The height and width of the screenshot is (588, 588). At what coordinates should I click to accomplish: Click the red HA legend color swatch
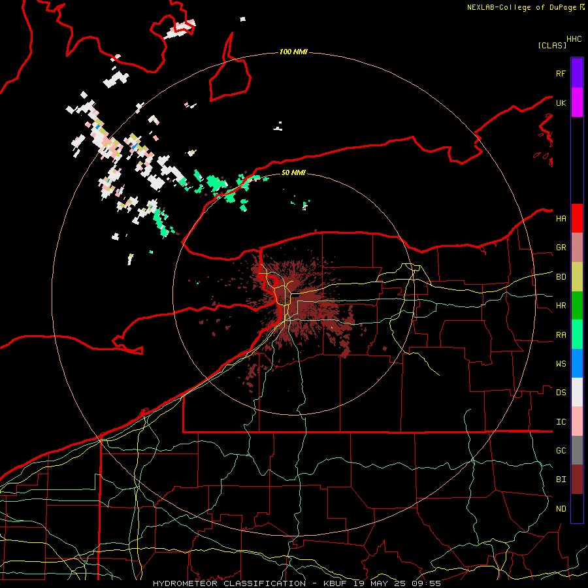(x=577, y=218)
